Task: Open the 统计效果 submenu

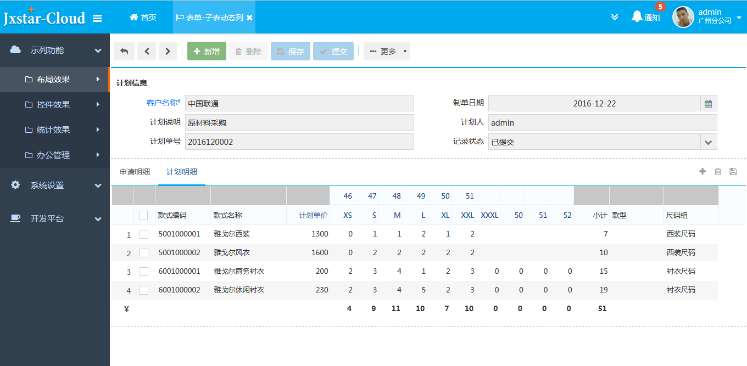Action: pyautogui.click(x=55, y=129)
